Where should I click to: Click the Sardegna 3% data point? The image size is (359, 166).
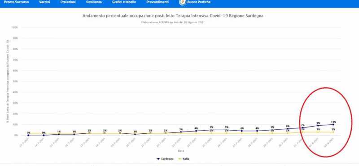(181, 132)
